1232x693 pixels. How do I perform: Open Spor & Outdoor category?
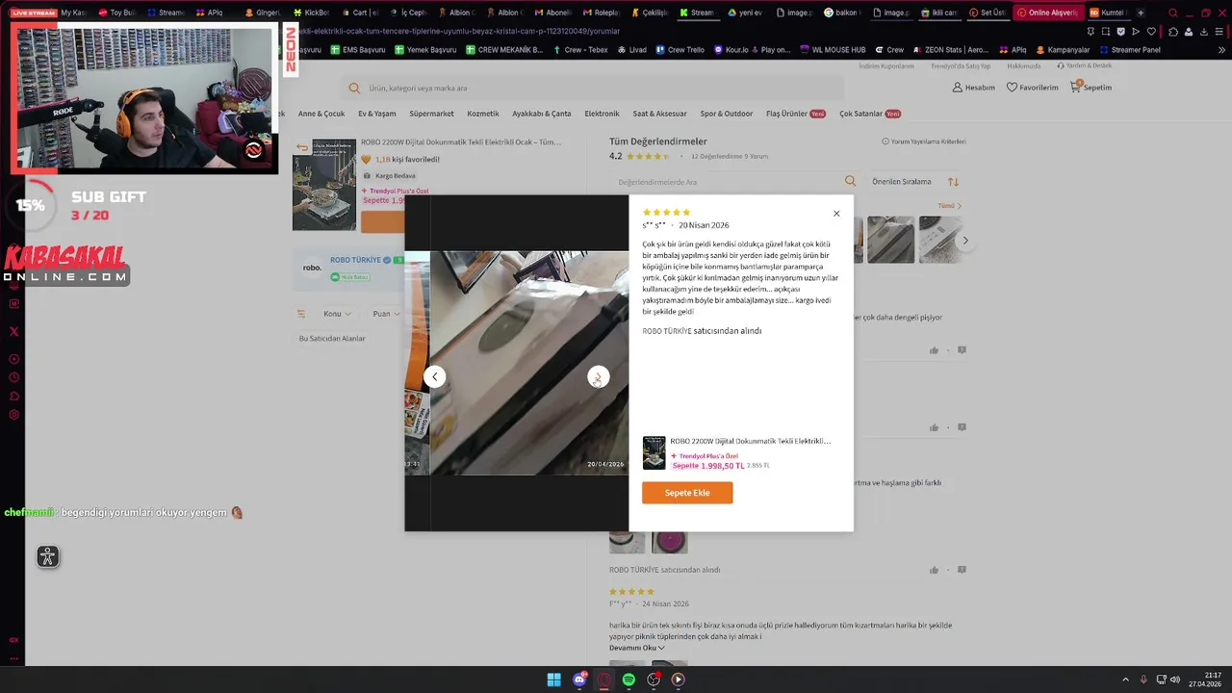(x=727, y=114)
